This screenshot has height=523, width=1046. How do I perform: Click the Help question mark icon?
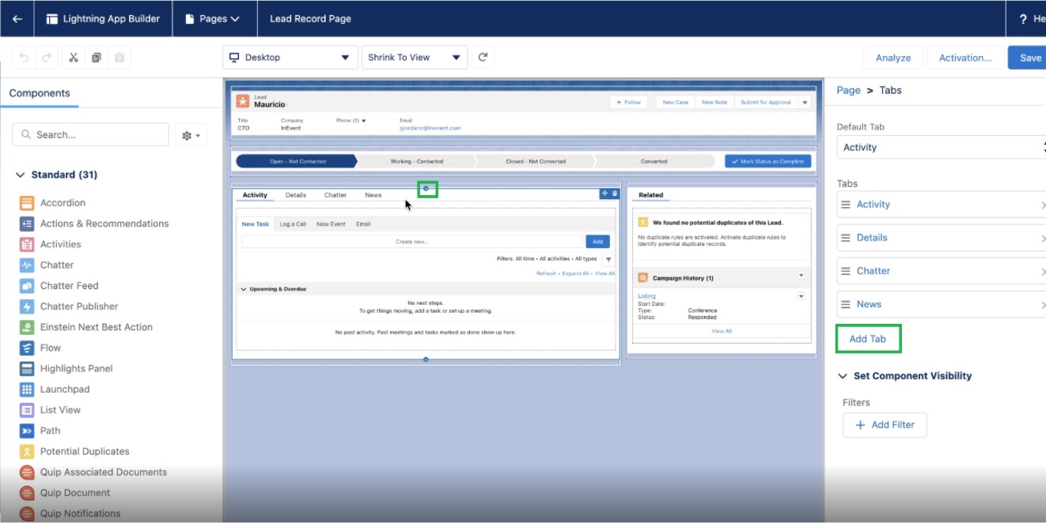point(1022,19)
